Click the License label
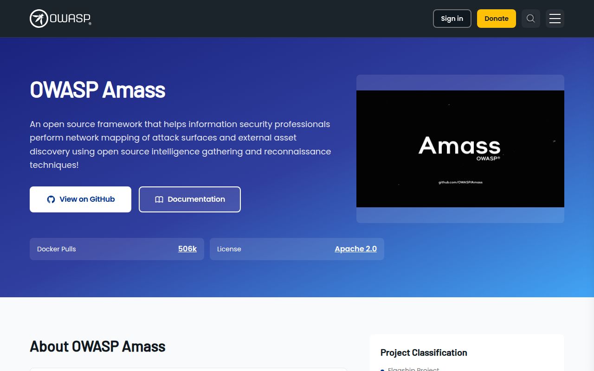 (x=229, y=249)
